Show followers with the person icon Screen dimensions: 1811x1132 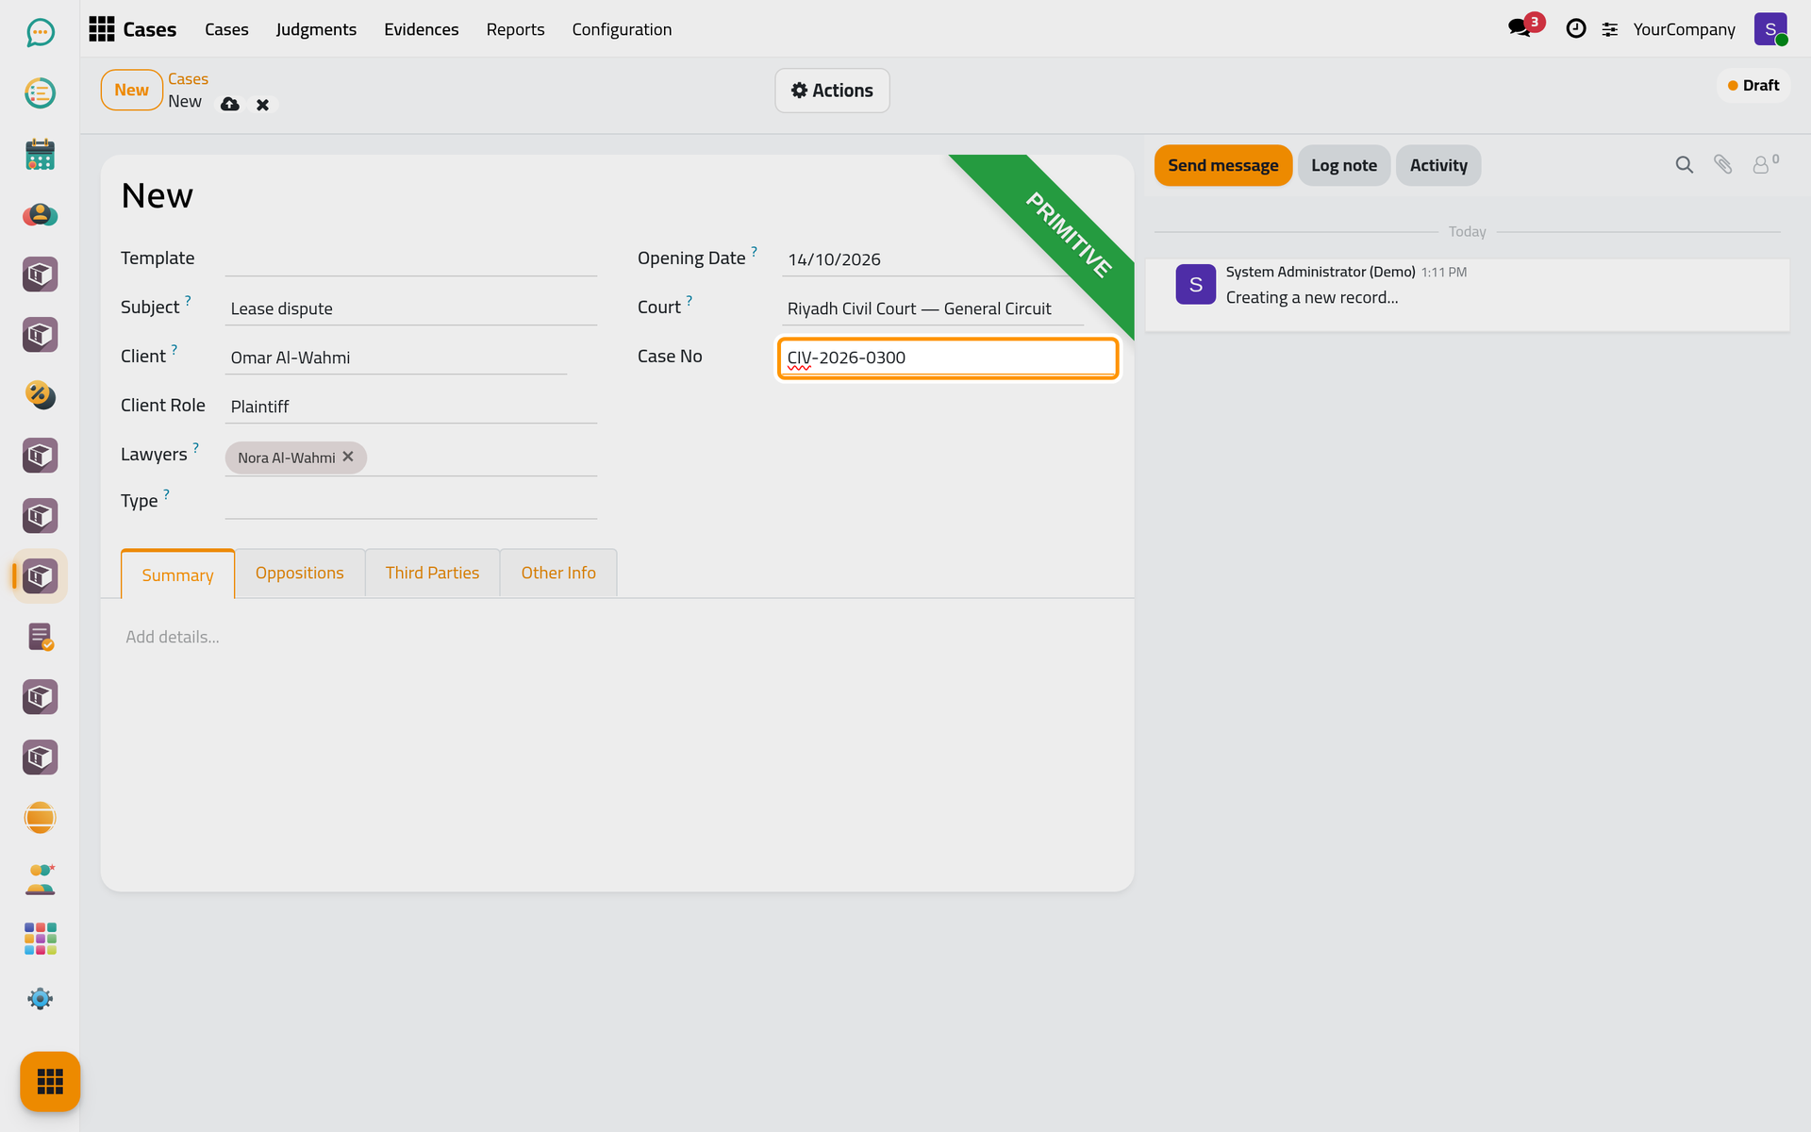point(1764,164)
